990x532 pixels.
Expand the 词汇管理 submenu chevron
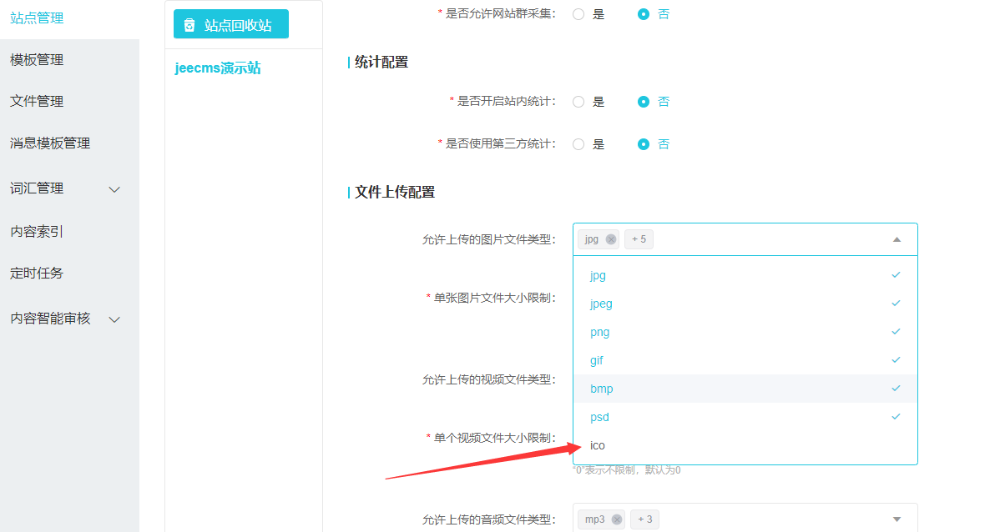[x=114, y=189]
